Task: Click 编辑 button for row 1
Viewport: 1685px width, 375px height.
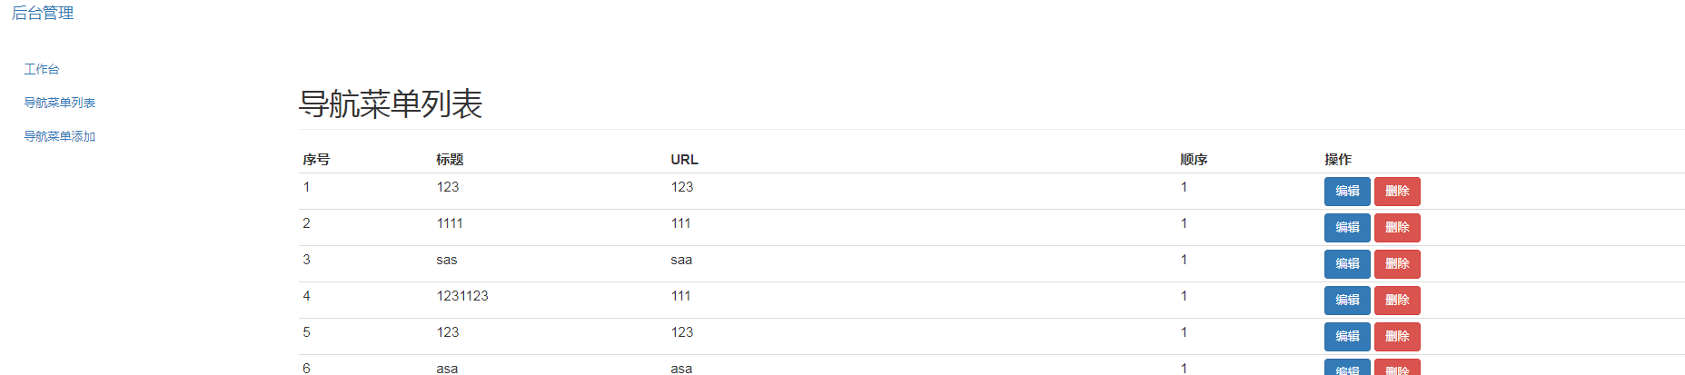Action: coord(1346,192)
